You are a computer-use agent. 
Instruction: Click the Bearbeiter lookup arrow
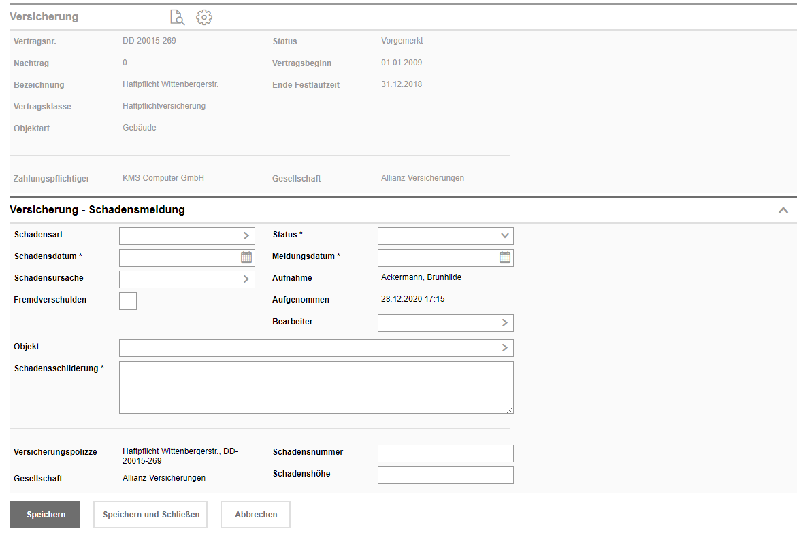pyautogui.click(x=505, y=322)
